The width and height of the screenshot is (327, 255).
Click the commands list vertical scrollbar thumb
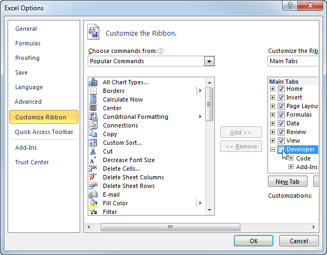[210, 104]
